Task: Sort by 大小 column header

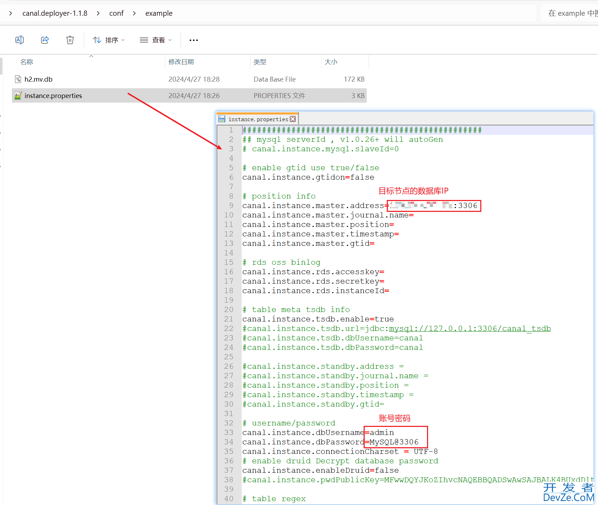Action: pyautogui.click(x=331, y=62)
